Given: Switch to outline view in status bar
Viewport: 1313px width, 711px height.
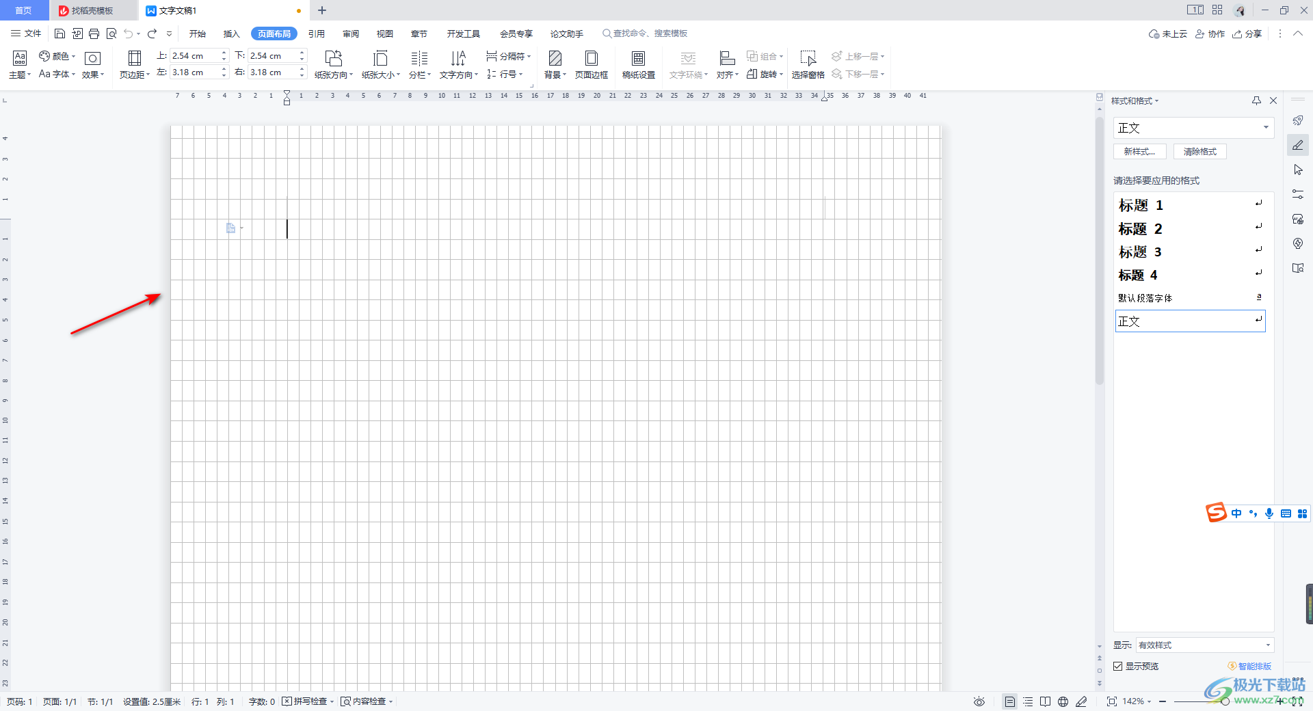Looking at the screenshot, I should click(1028, 701).
